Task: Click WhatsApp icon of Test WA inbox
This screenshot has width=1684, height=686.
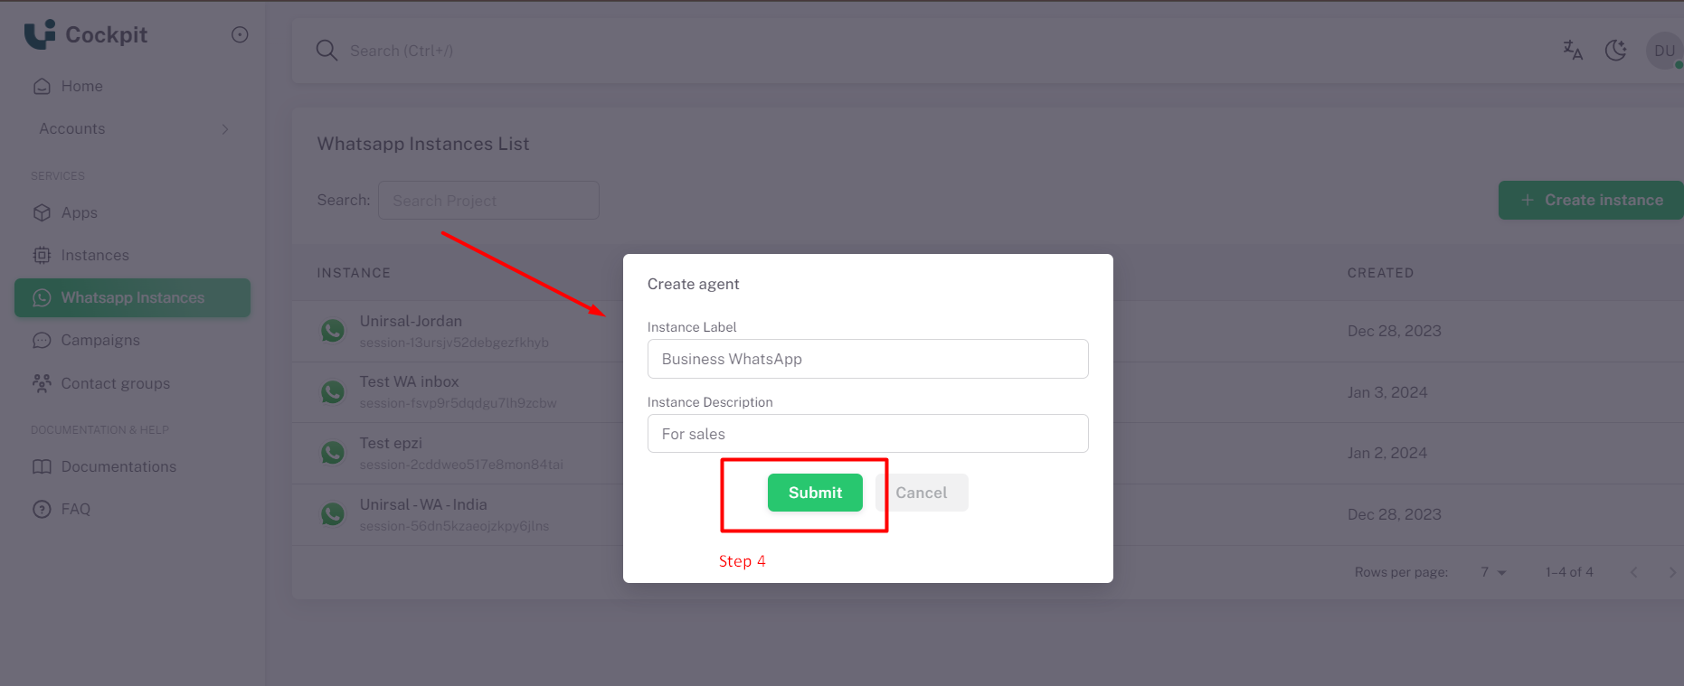Action: (333, 391)
